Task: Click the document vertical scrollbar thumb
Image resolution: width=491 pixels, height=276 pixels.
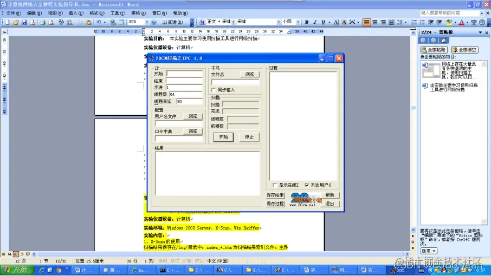Action: 414,108
